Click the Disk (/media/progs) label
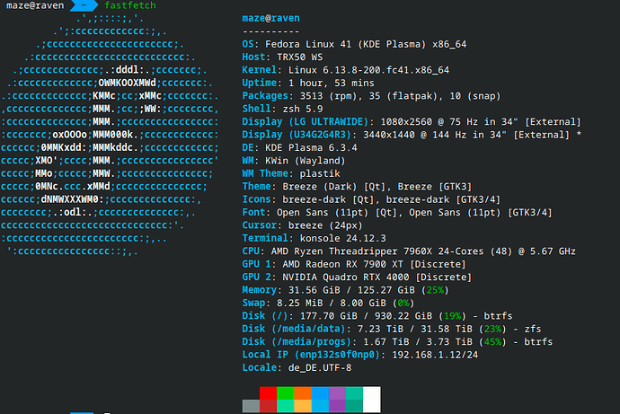620x414 pixels. pos(297,342)
